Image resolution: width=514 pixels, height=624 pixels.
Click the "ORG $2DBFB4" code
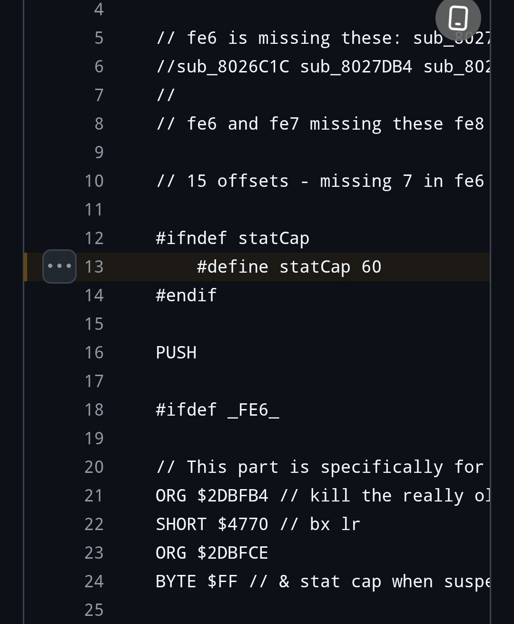coord(212,495)
